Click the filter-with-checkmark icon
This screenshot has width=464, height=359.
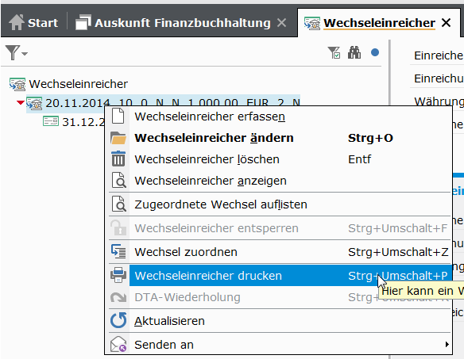pyautogui.click(x=334, y=52)
